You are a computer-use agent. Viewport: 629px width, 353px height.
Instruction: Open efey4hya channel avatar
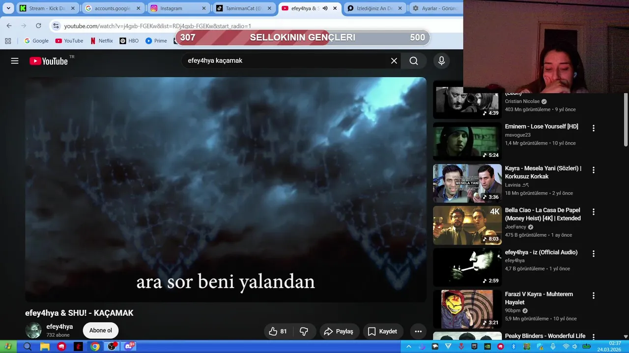[33, 330]
